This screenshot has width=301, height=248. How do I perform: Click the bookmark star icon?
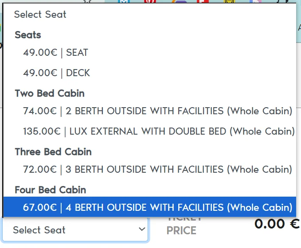(87, 1)
